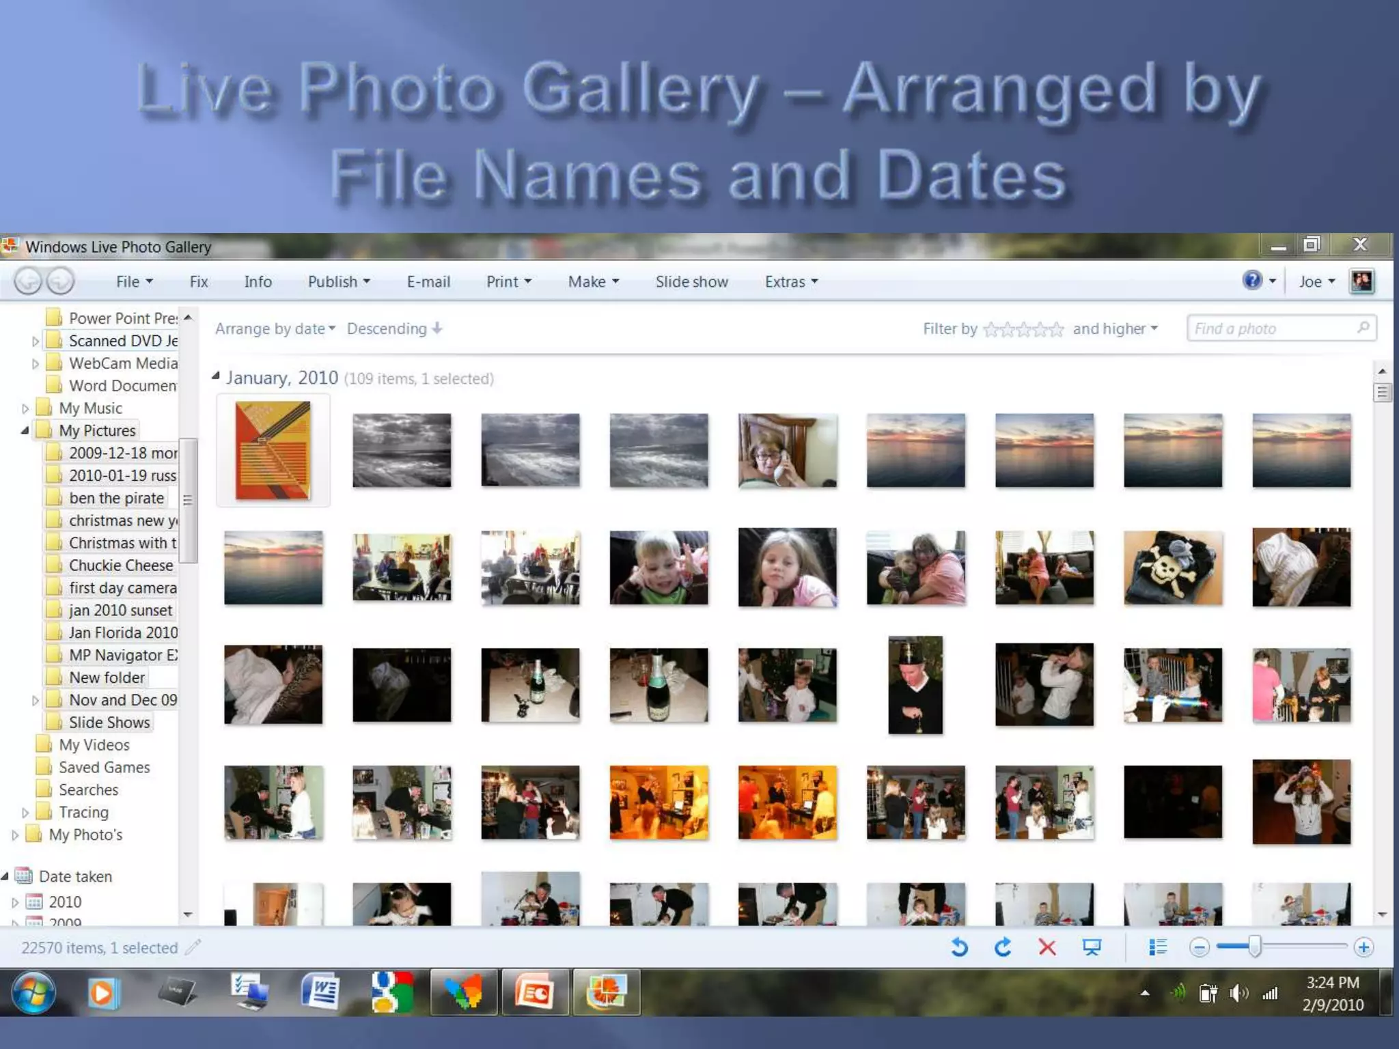1399x1049 pixels.
Task: Start slide show from the bottom bar icon
Action: click(1091, 947)
